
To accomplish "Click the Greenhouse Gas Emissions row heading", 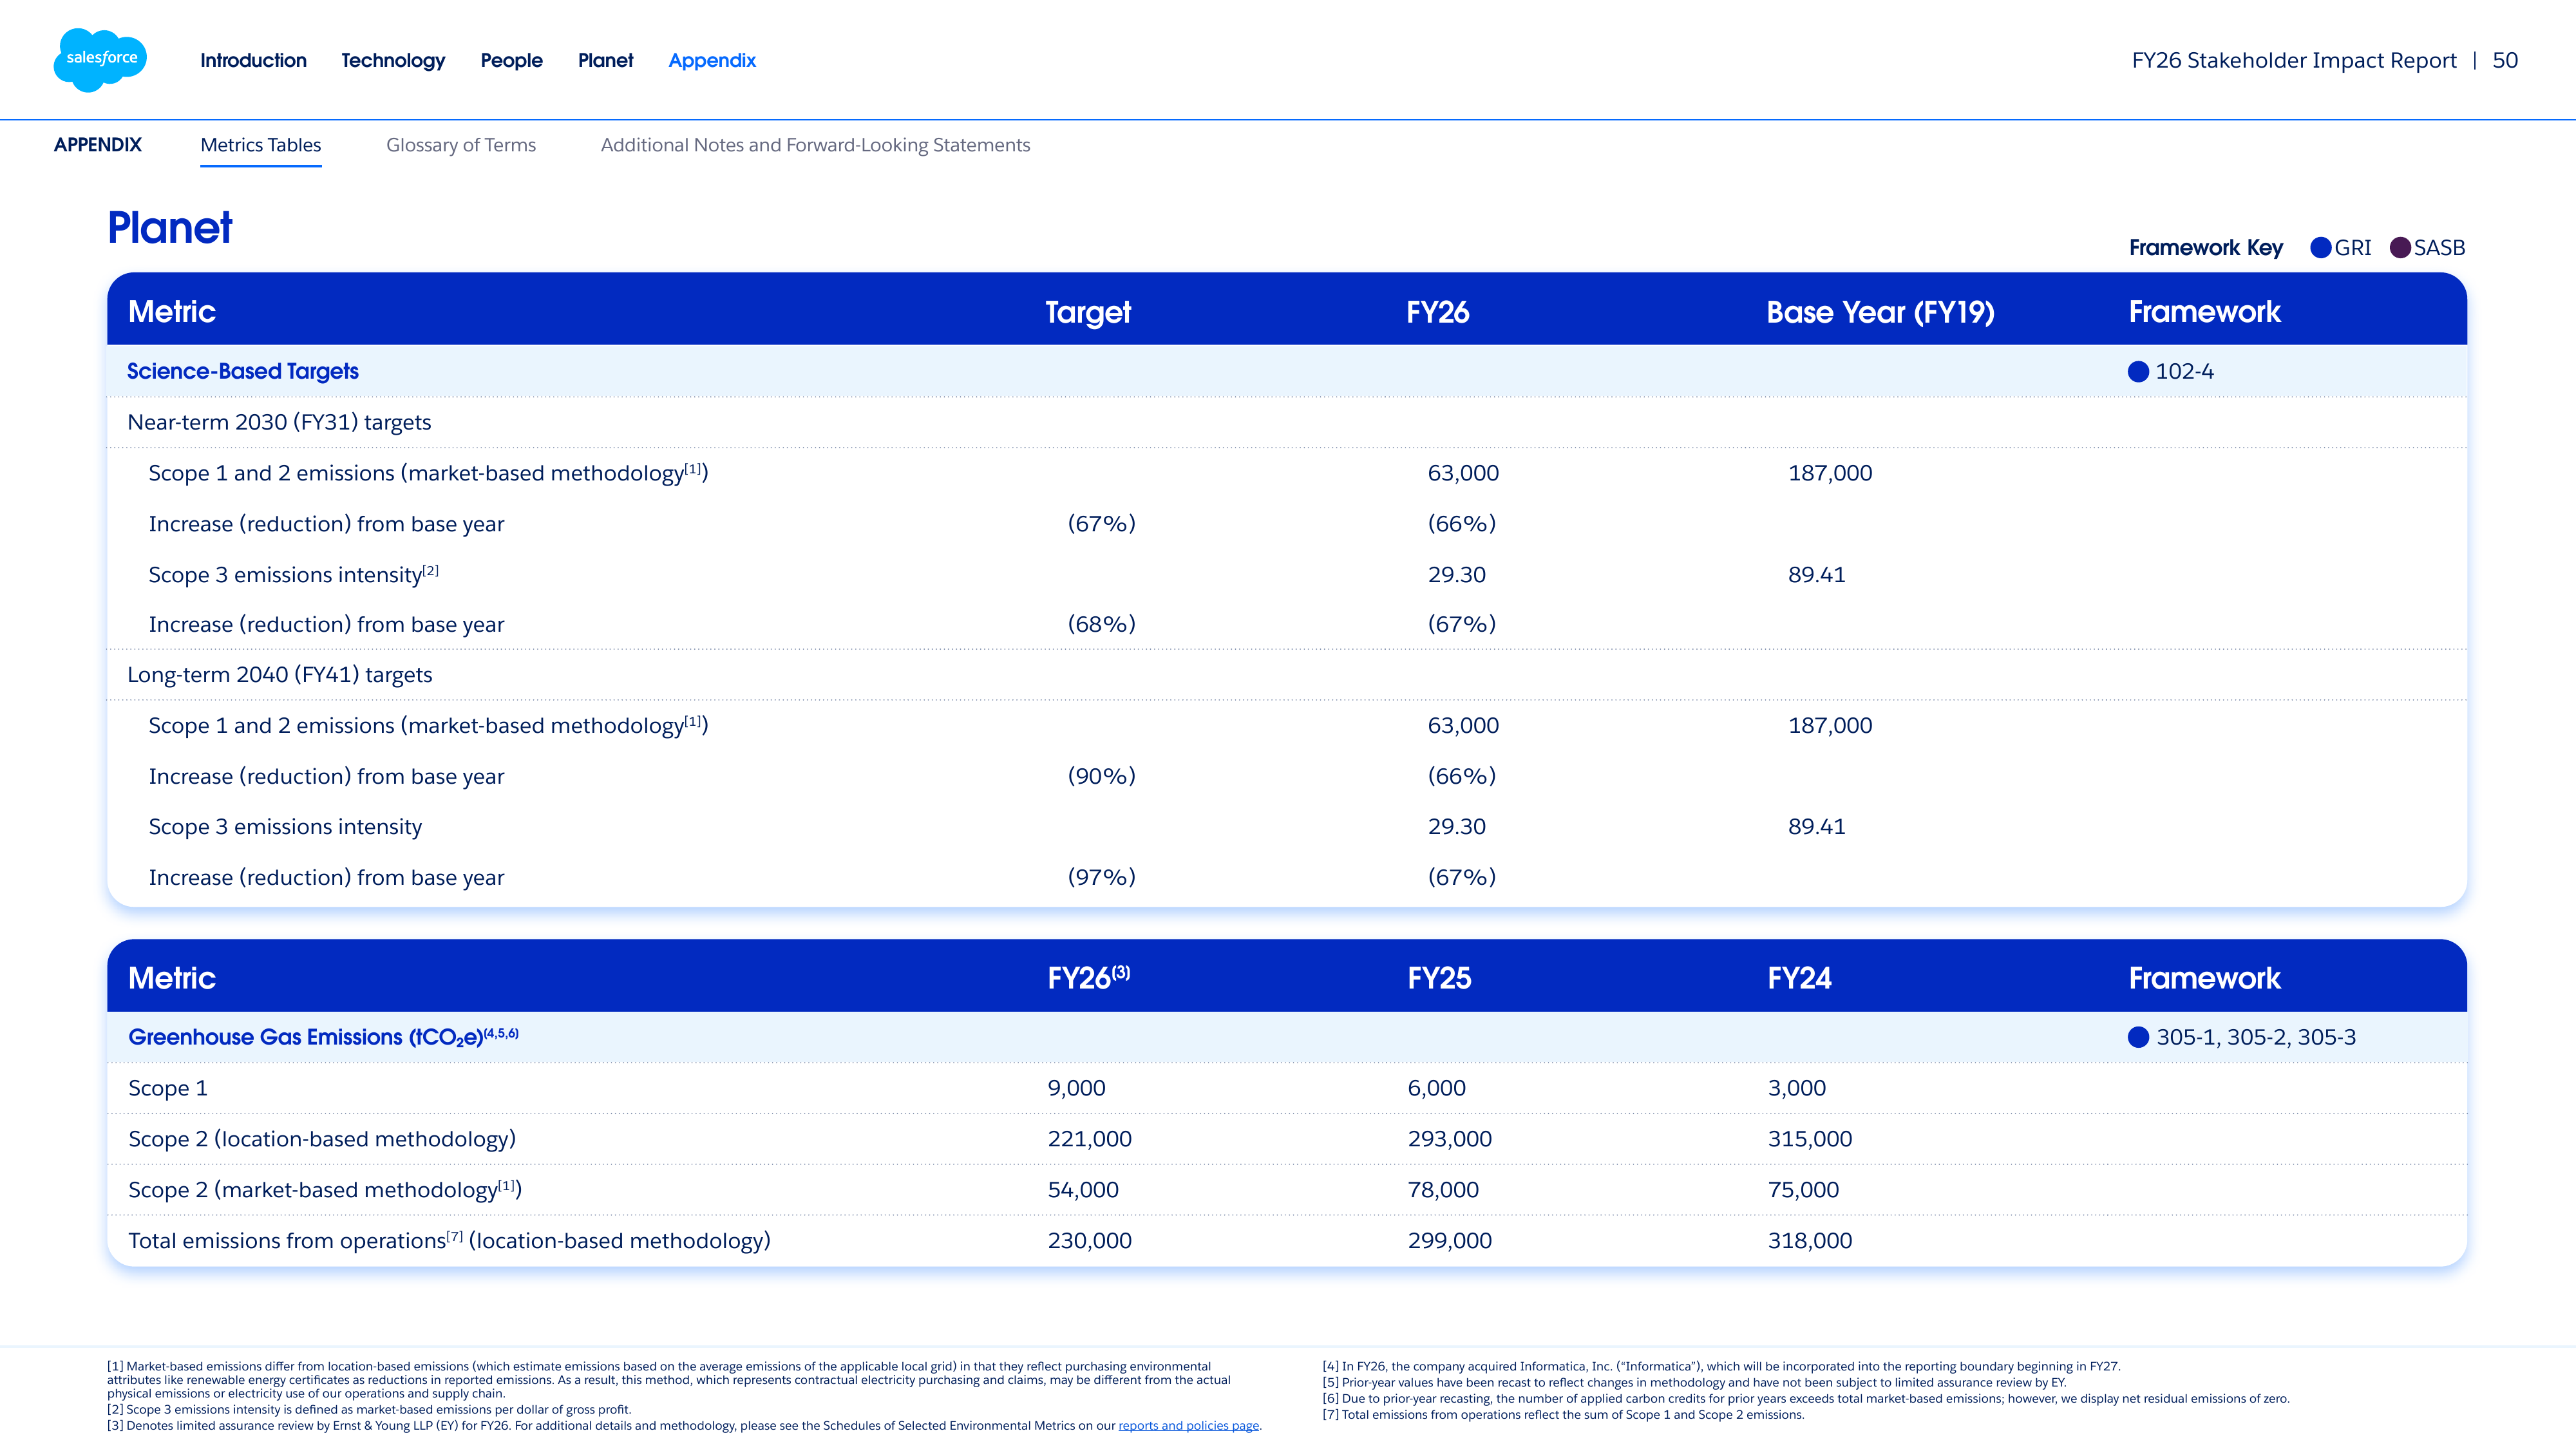I will click(x=323, y=1037).
